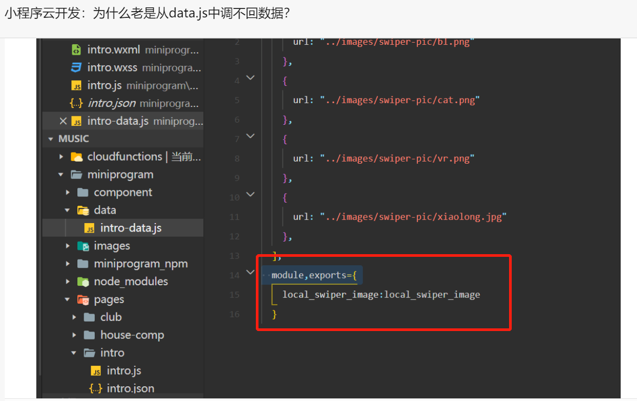Expand the component folder arrow
The height and width of the screenshot is (401, 637).
tap(67, 193)
